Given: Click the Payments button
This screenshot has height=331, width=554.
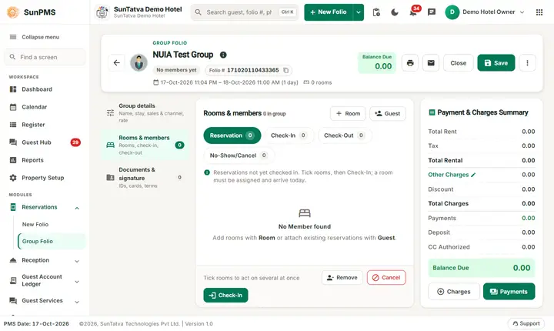Looking at the screenshot, I should (x=509, y=292).
